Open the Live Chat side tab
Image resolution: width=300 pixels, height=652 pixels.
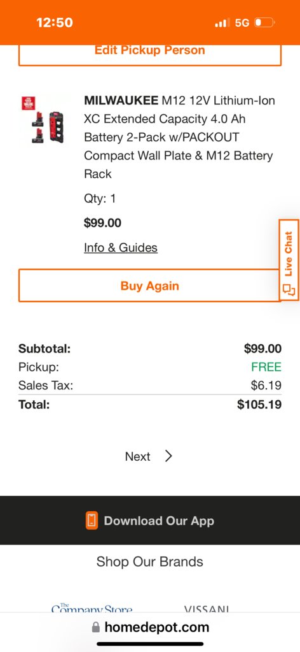[289, 259]
